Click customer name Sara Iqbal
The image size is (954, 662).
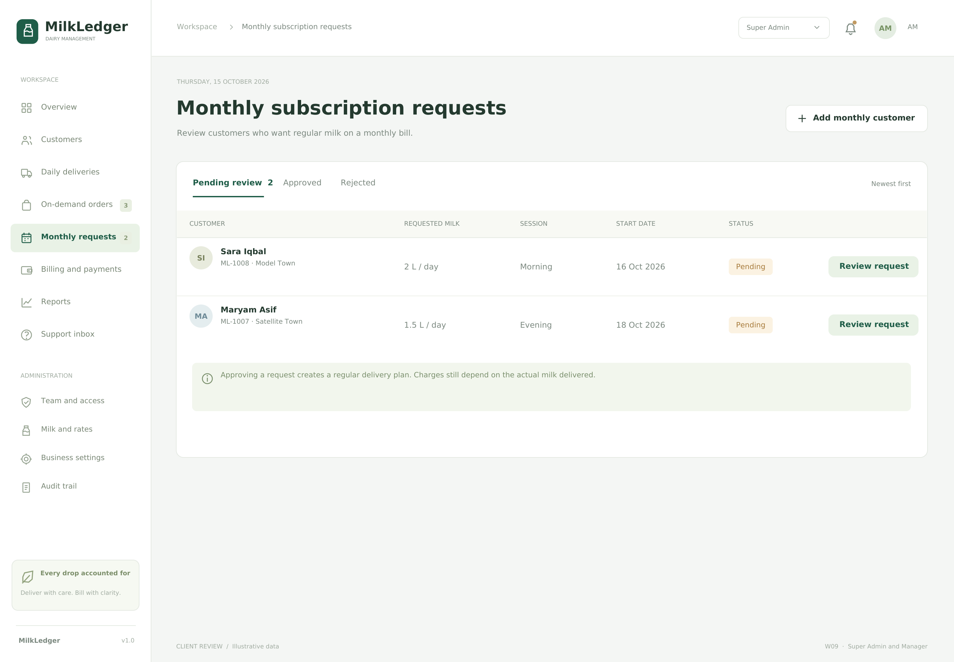click(x=243, y=251)
